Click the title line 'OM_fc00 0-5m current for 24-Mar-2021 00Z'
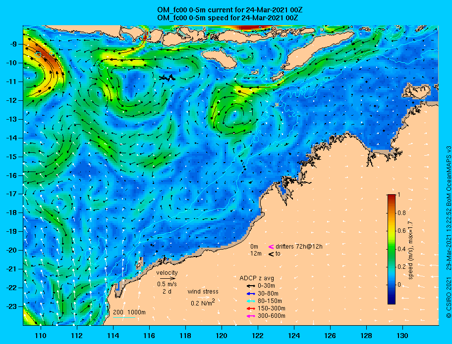Screen dimensions: 452x344 pos(230,10)
